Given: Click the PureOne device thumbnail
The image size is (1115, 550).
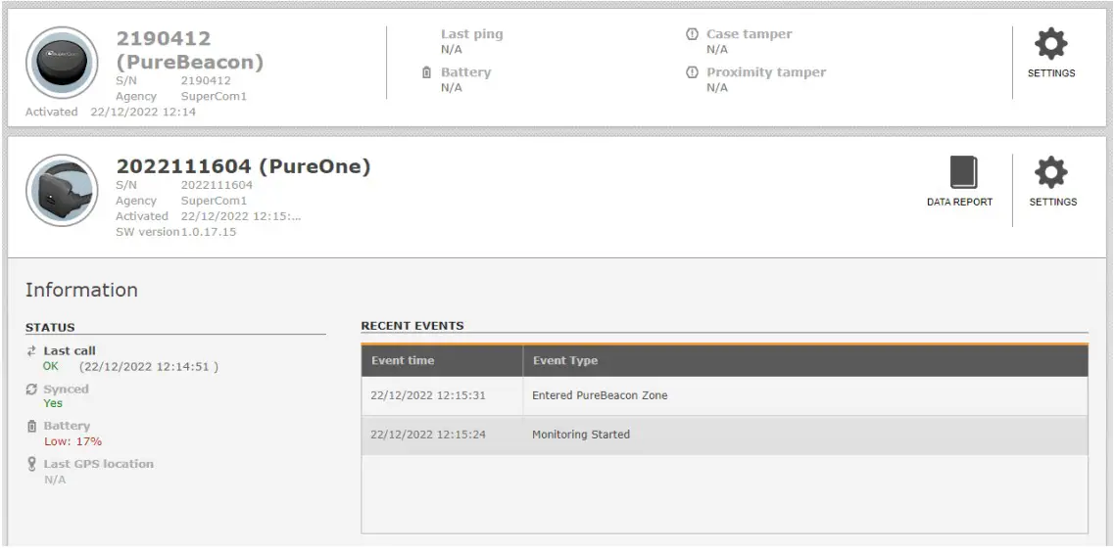Looking at the screenshot, I should 62,191.
